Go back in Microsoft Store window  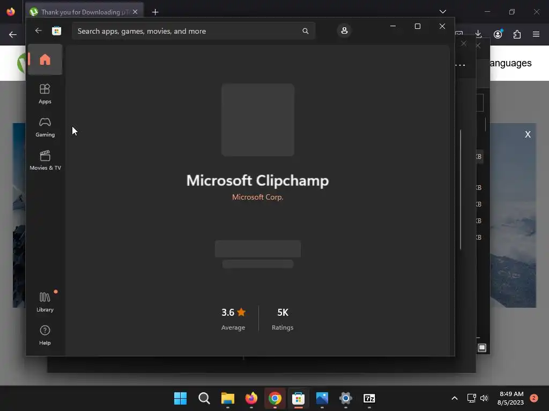pyautogui.click(x=38, y=31)
